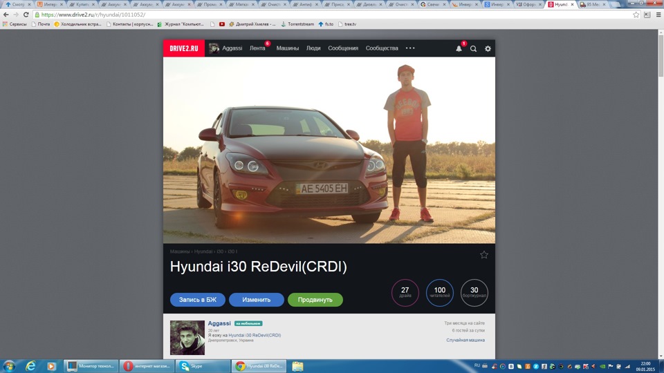
Task: Go back with the browser back arrow
Action: [6, 15]
